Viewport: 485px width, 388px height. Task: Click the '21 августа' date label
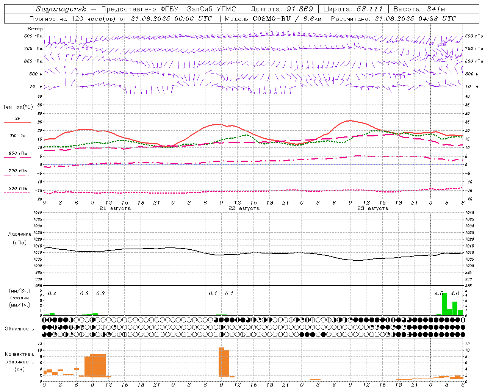[115, 208]
